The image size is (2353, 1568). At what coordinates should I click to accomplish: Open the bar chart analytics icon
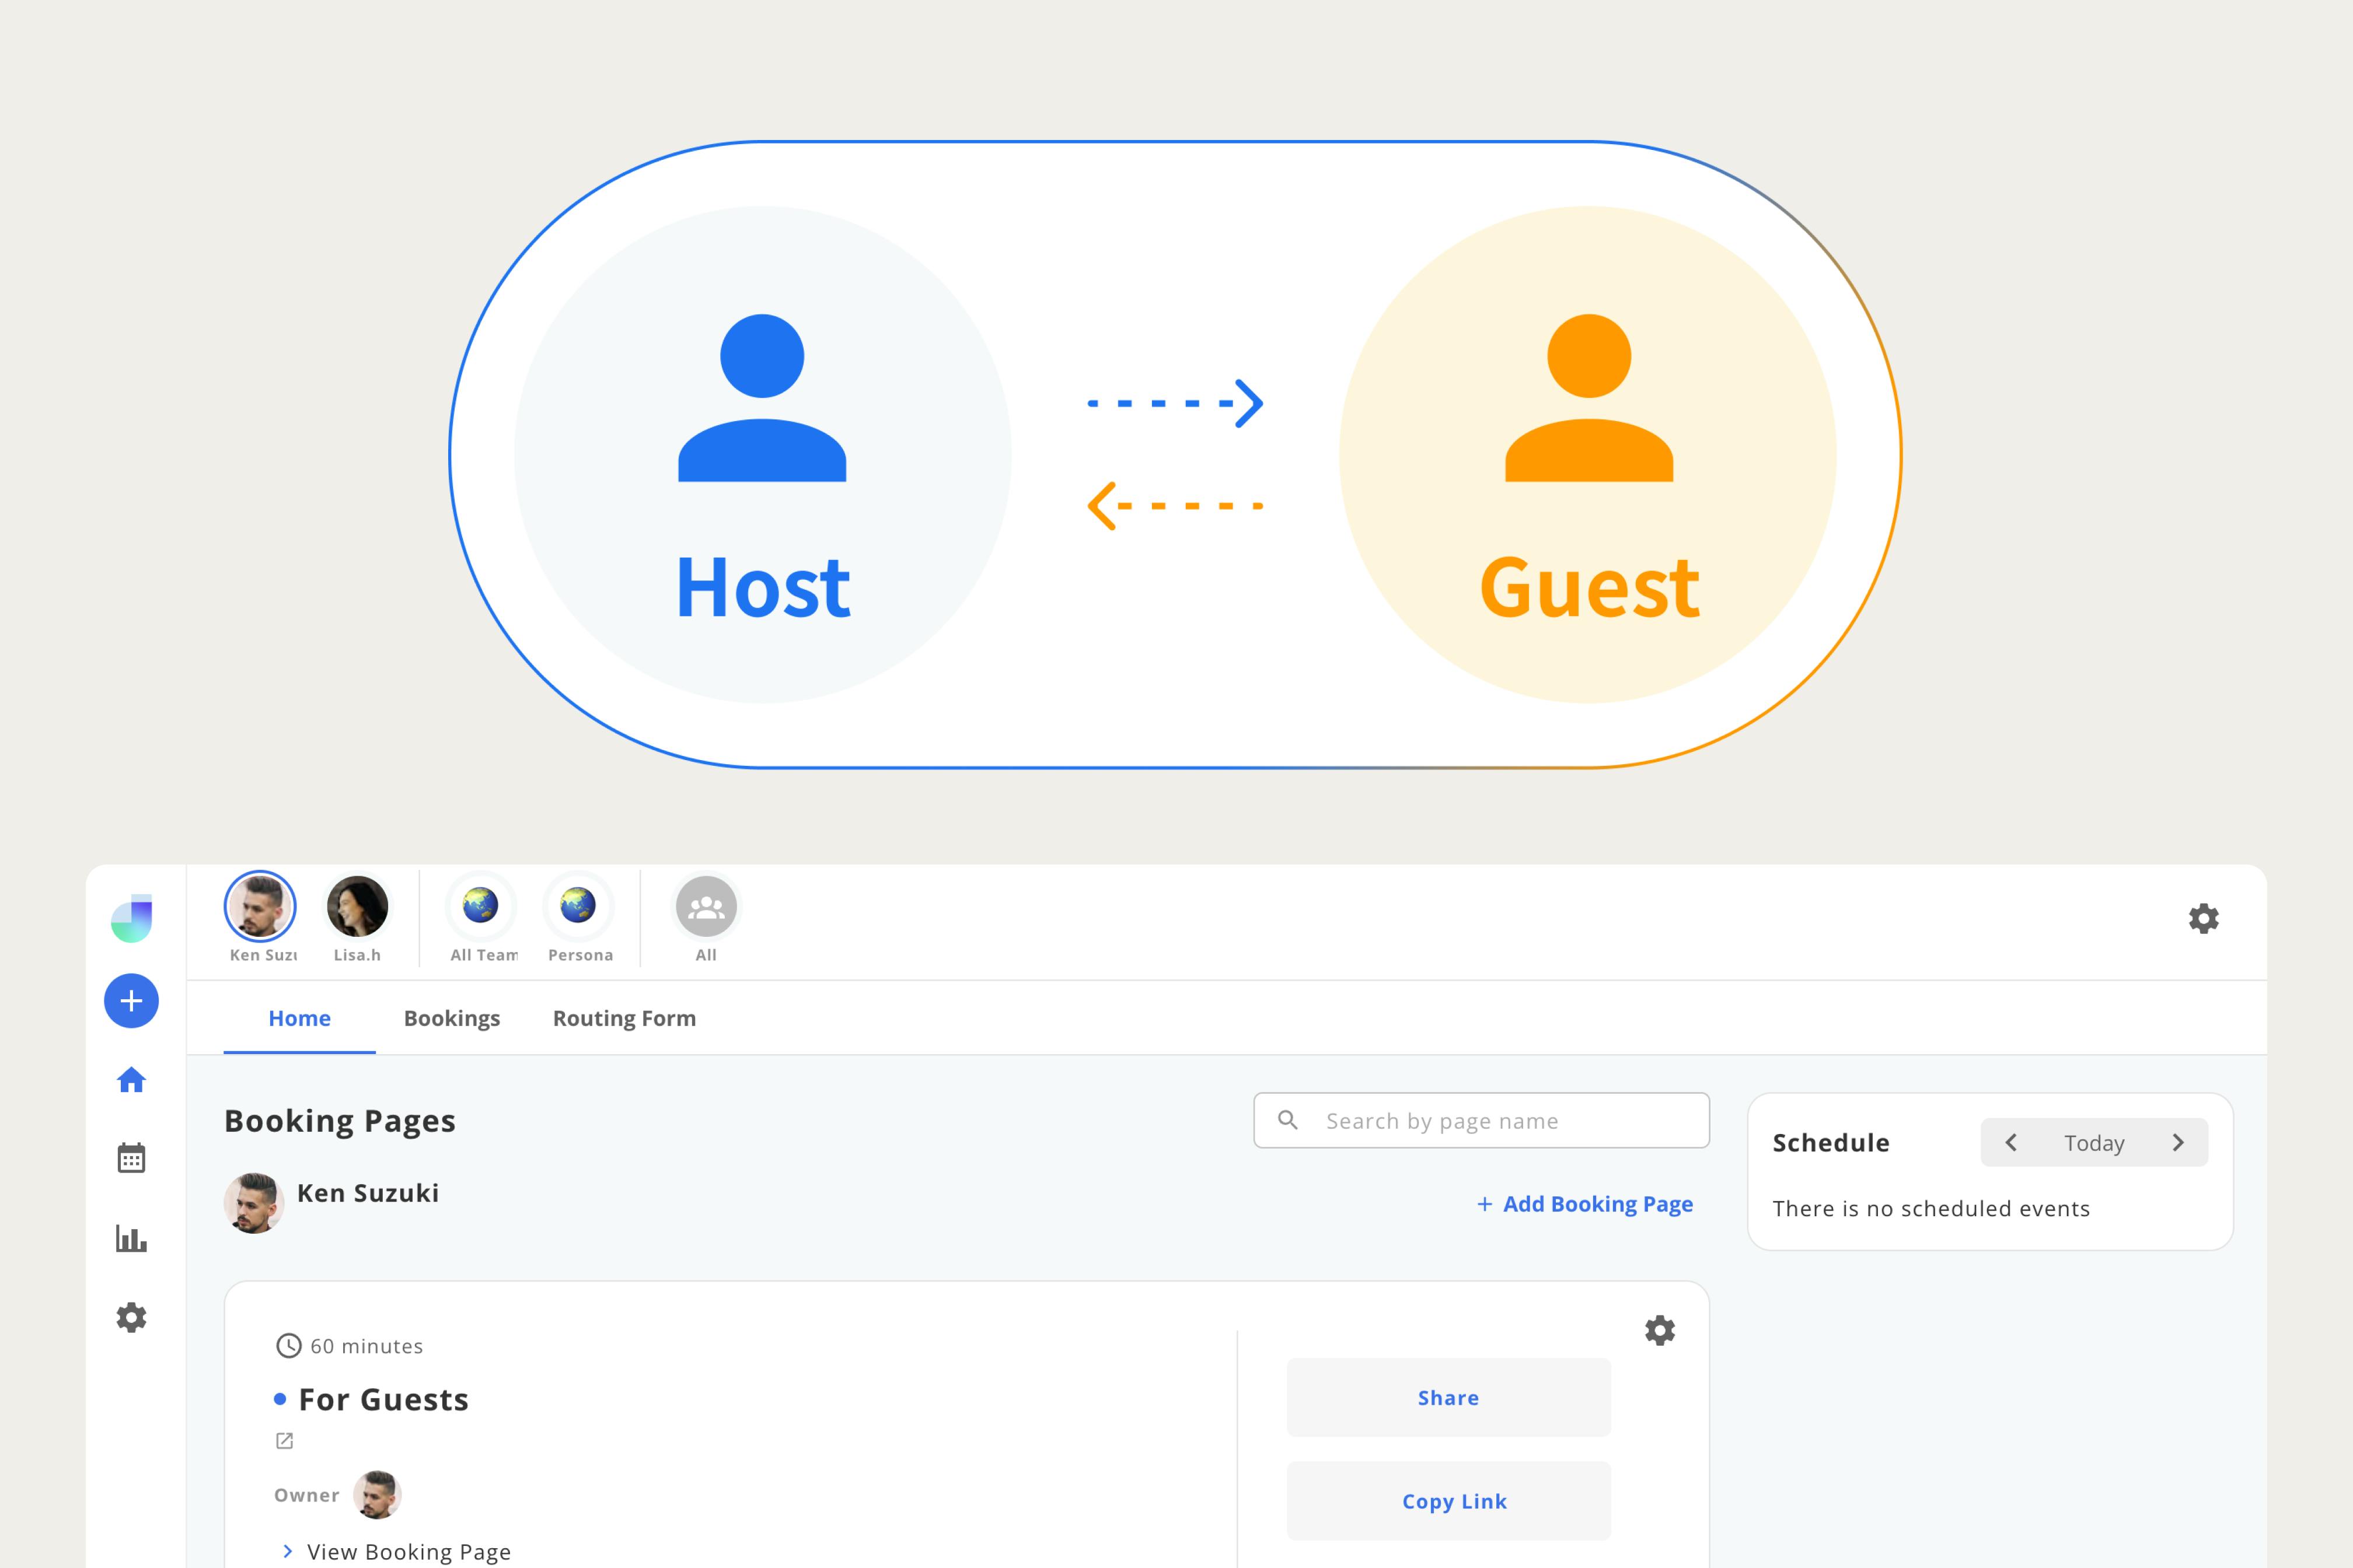(x=131, y=1238)
